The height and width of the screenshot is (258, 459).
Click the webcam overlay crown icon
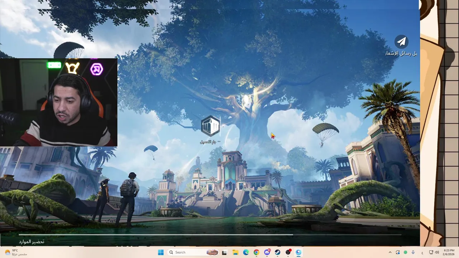click(72, 68)
